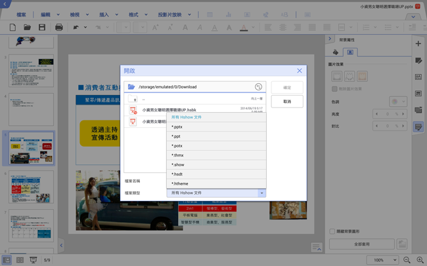The width and height of the screenshot is (427, 266).
Task: Open the 格式 menu
Action: coord(133,14)
